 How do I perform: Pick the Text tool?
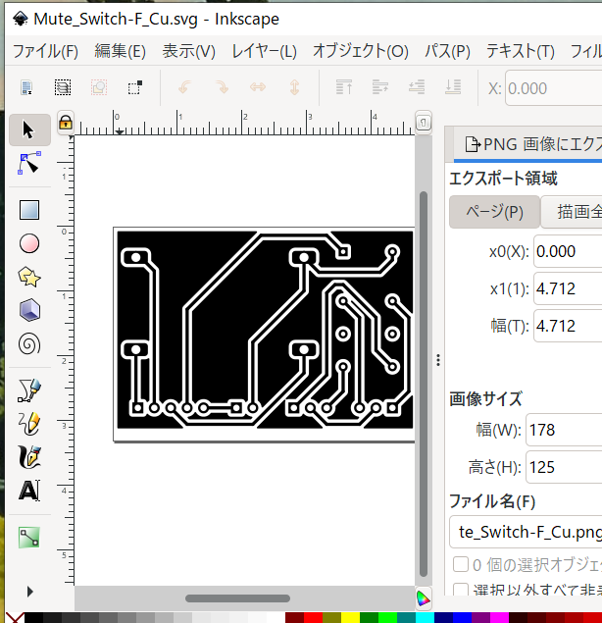coord(29,491)
